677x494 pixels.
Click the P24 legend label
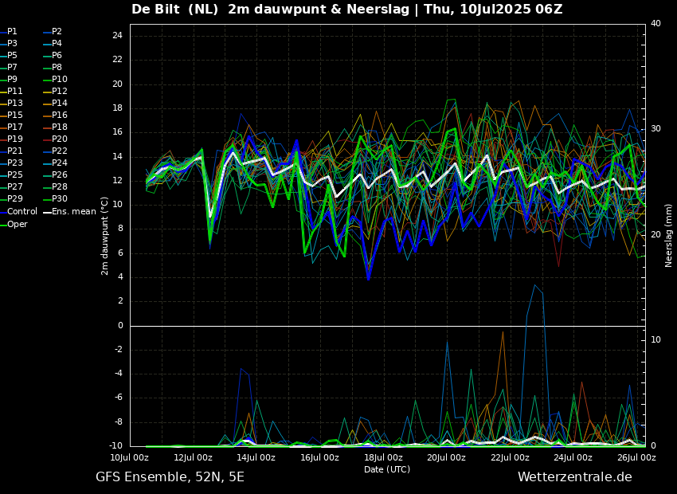(x=60, y=163)
